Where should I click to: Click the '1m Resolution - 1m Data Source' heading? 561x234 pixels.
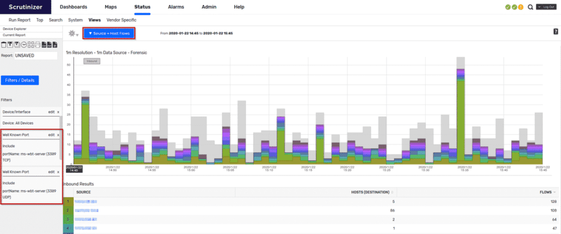(x=107, y=52)
